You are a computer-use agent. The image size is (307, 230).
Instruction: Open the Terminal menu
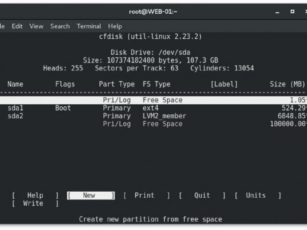[89, 26]
